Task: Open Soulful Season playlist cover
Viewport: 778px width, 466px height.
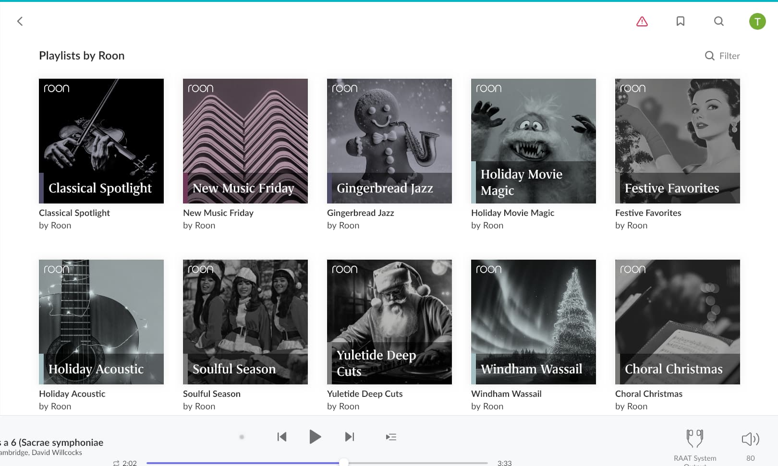Action: [x=245, y=322]
